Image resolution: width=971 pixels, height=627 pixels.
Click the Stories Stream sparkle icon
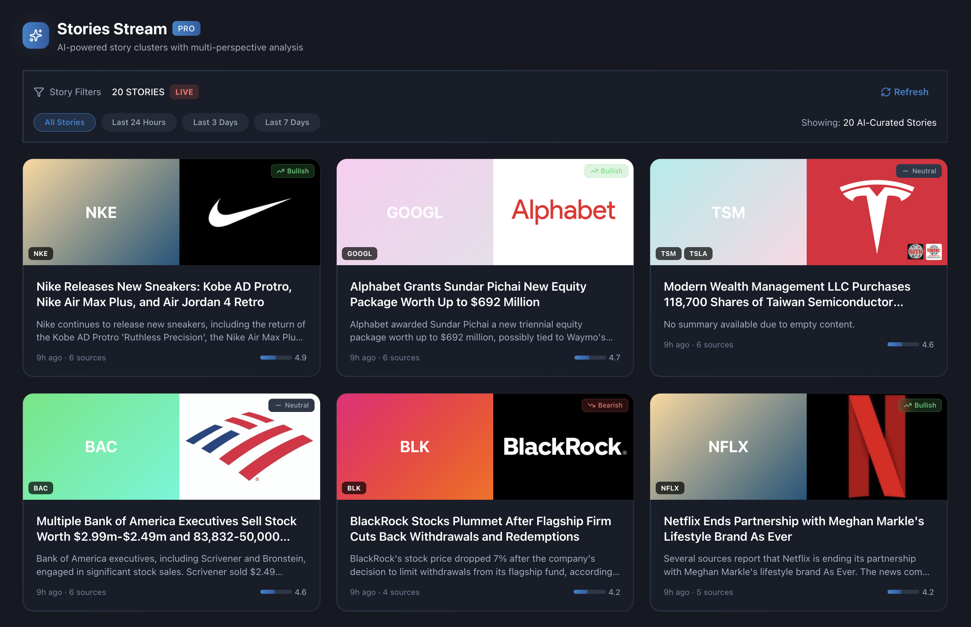coord(35,35)
